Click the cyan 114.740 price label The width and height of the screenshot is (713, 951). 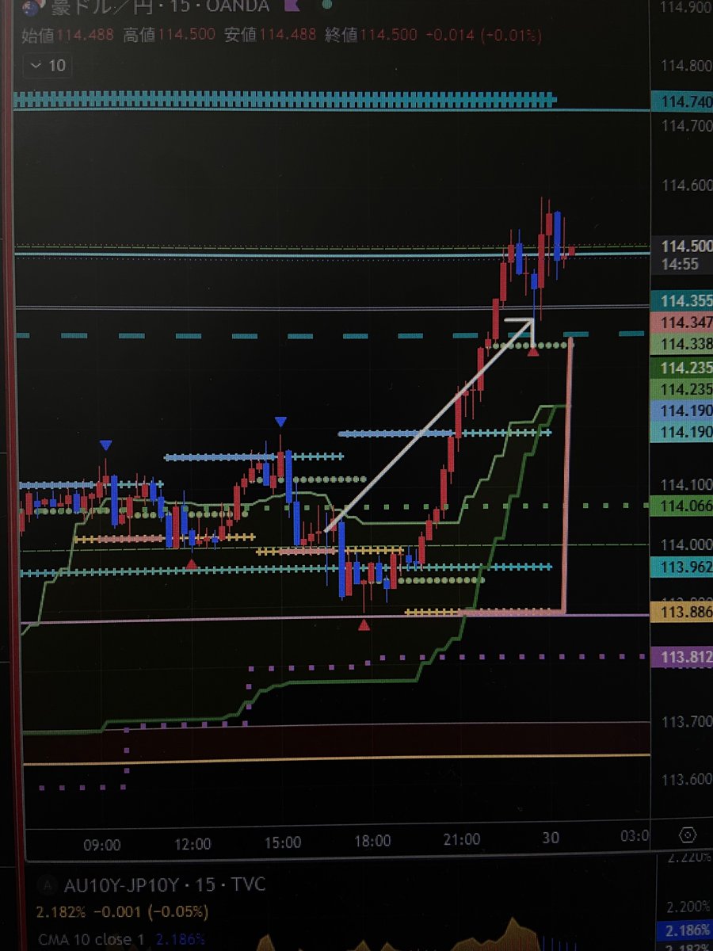tap(683, 102)
